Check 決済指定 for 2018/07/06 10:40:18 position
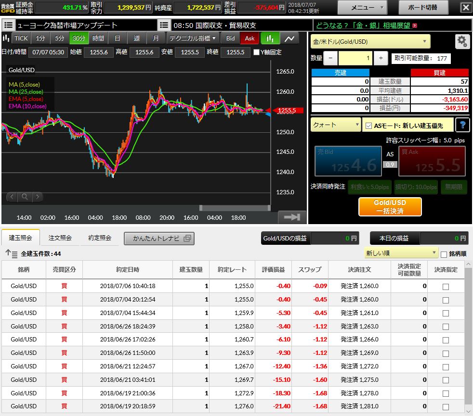473x416 pixels. 446,287
